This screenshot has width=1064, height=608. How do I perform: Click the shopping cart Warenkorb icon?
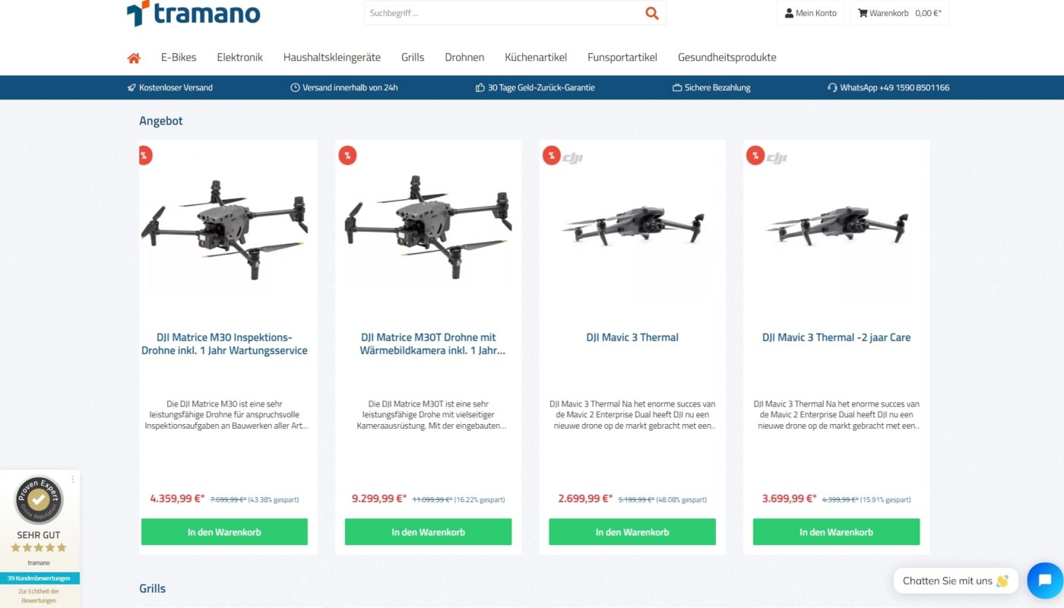click(863, 13)
